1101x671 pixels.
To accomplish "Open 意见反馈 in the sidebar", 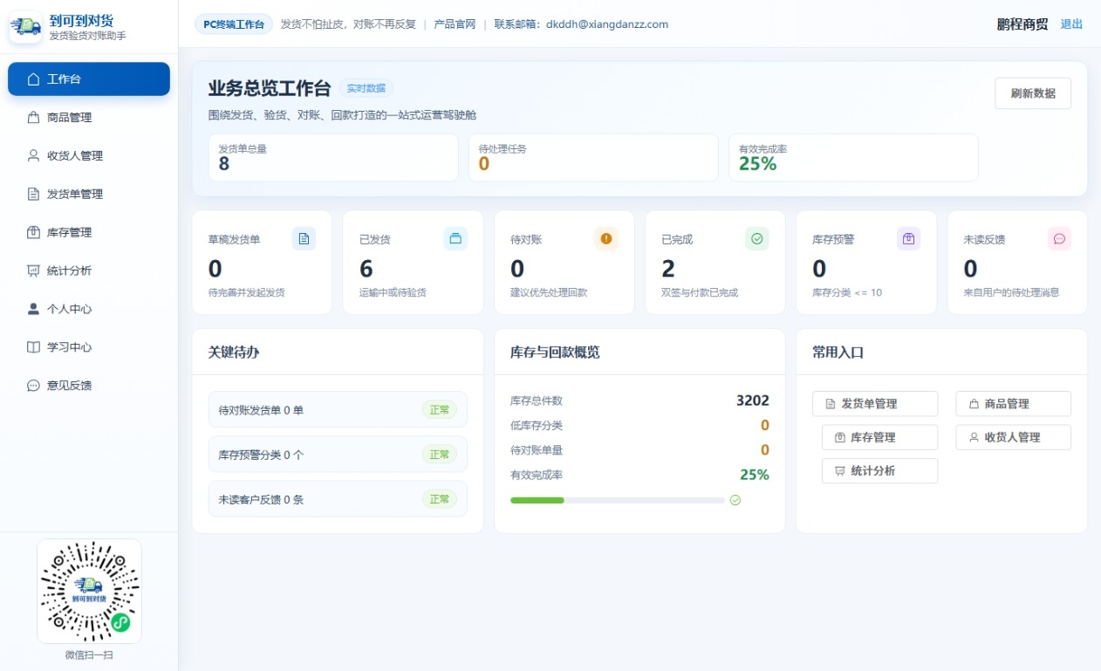I will click(89, 386).
